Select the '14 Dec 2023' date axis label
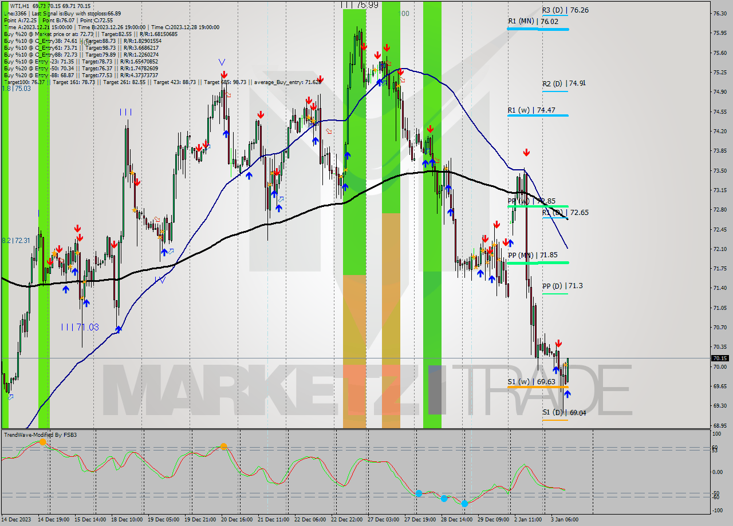Screen dimensions: 733x526 coord(15,520)
